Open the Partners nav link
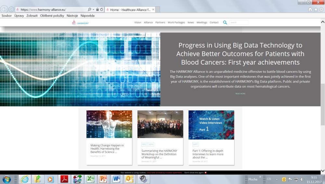This screenshot has height=184, width=325. click(160, 23)
